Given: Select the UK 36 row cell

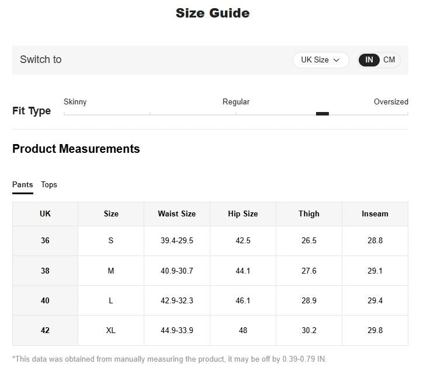Looking at the screenshot, I should 45,240.
